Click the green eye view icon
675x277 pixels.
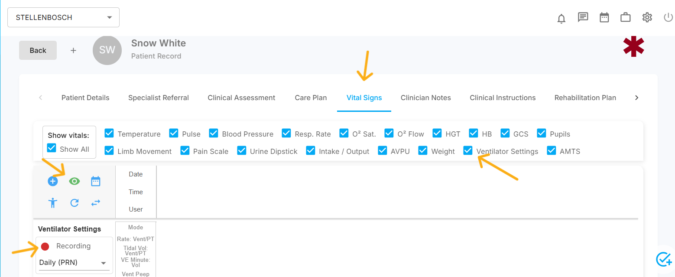click(75, 181)
